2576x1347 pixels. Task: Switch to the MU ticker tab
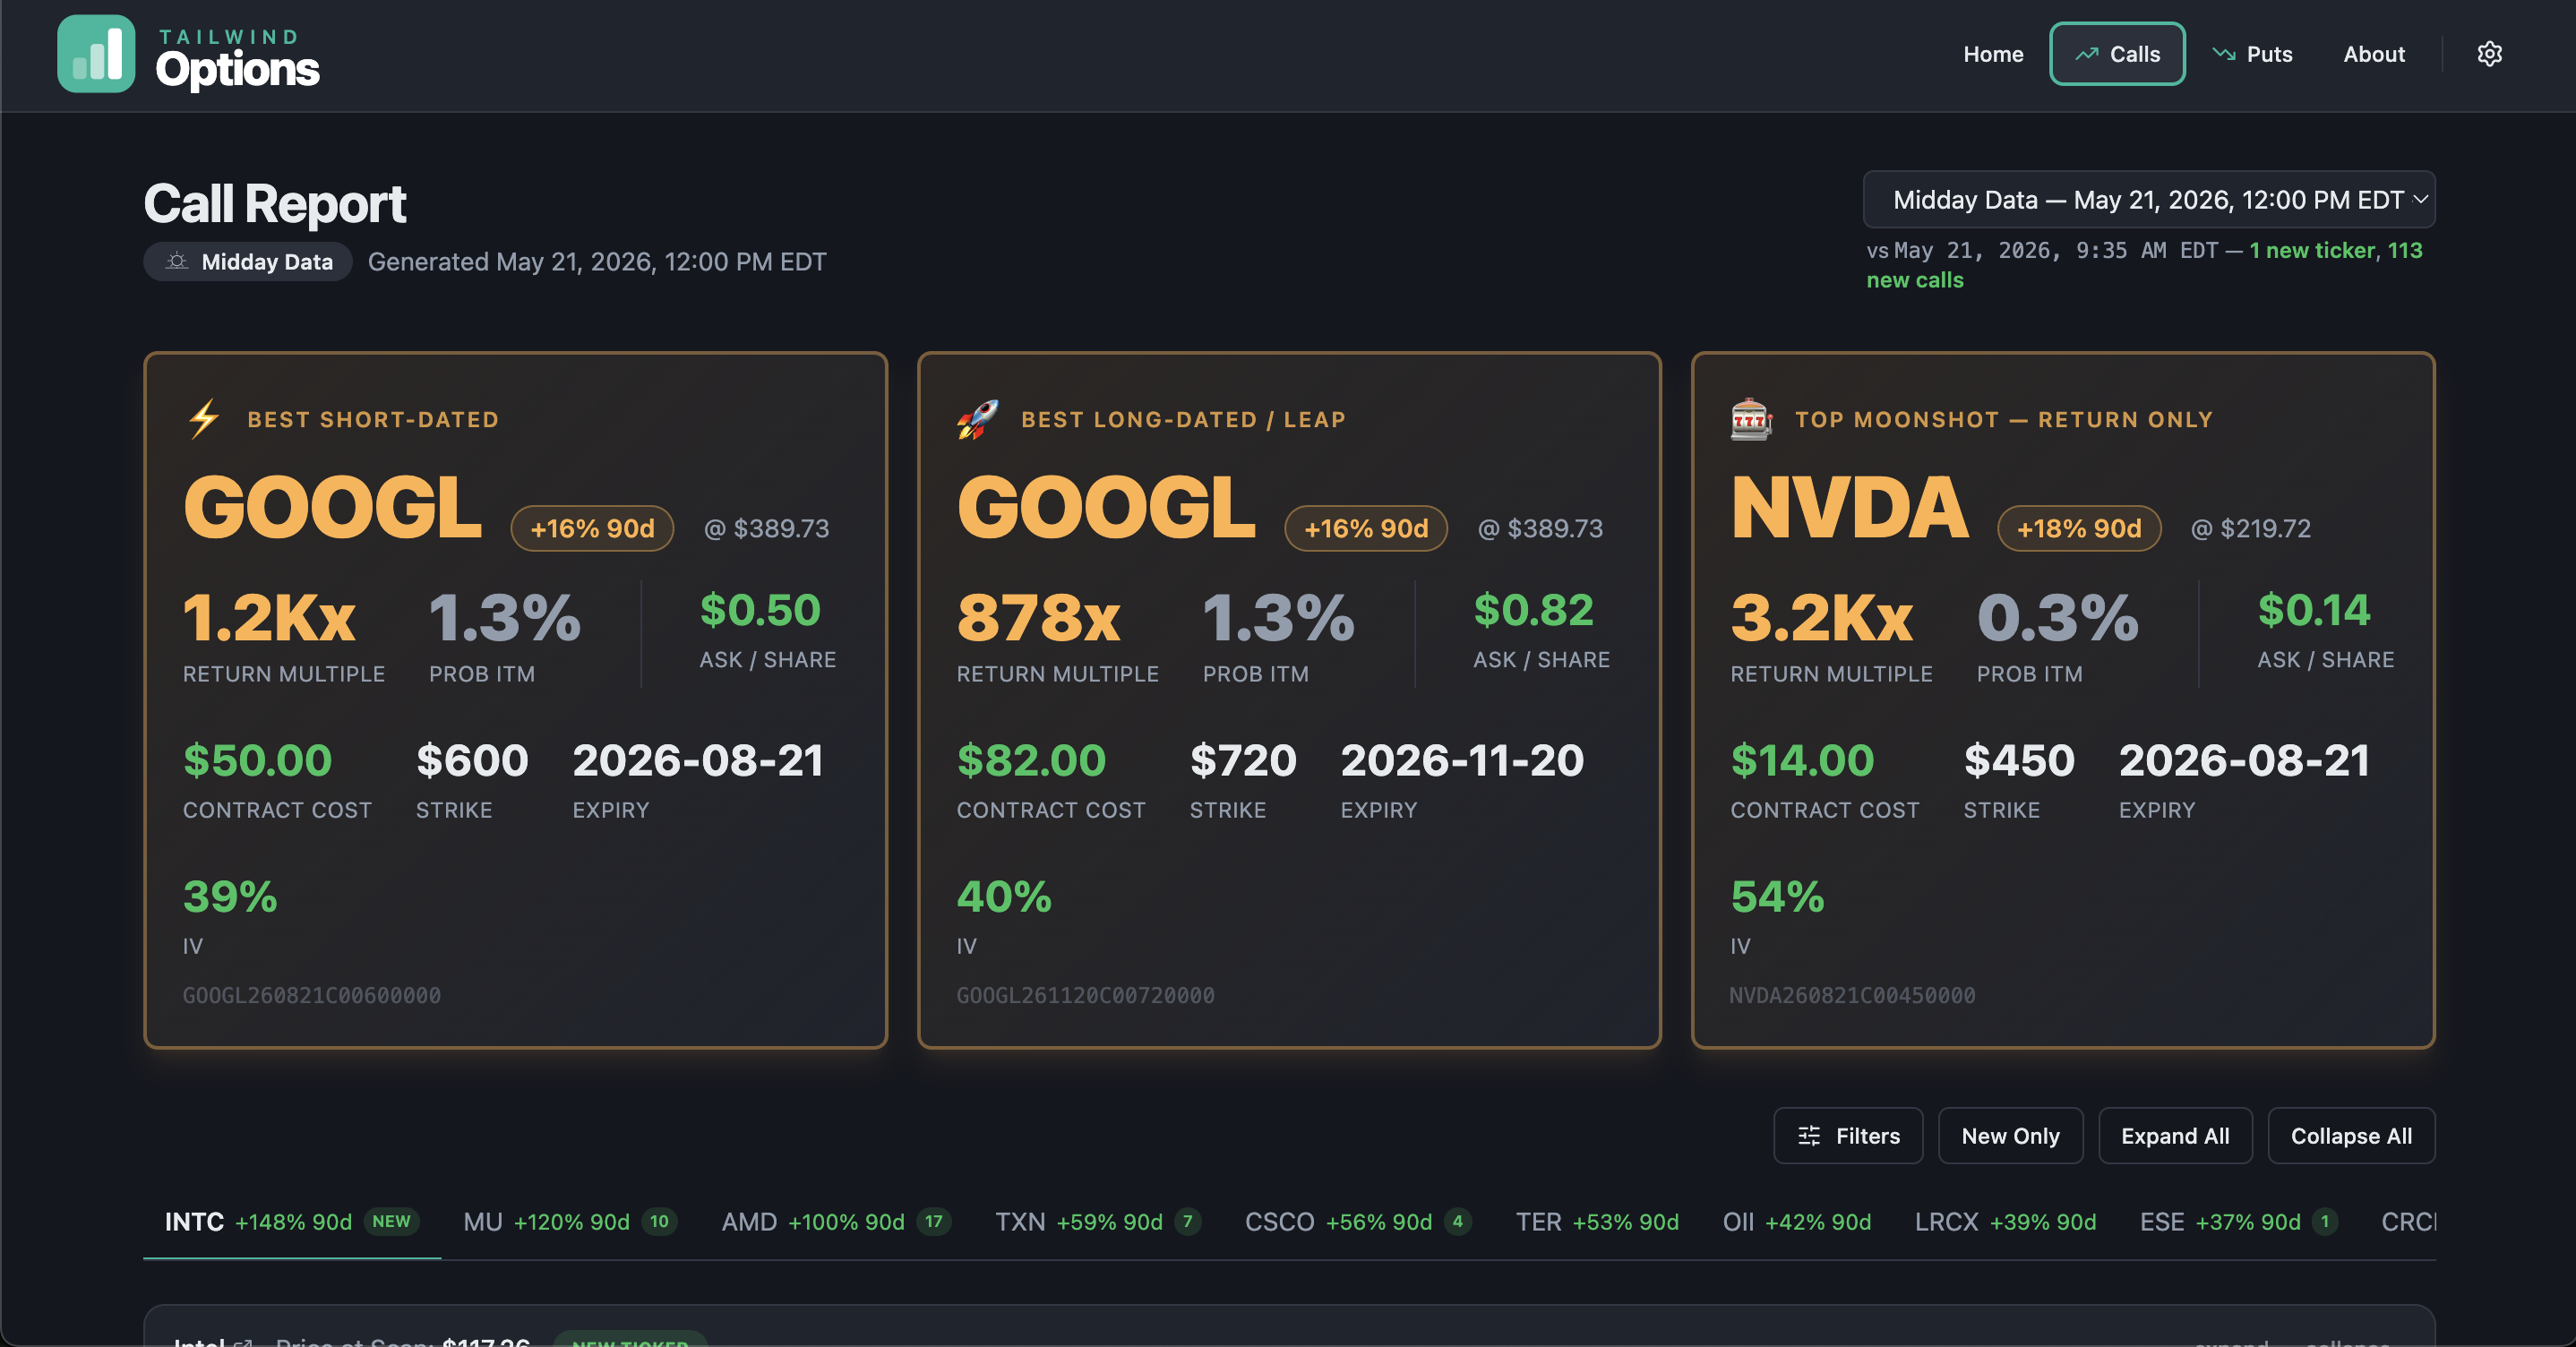tap(570, 1222)
